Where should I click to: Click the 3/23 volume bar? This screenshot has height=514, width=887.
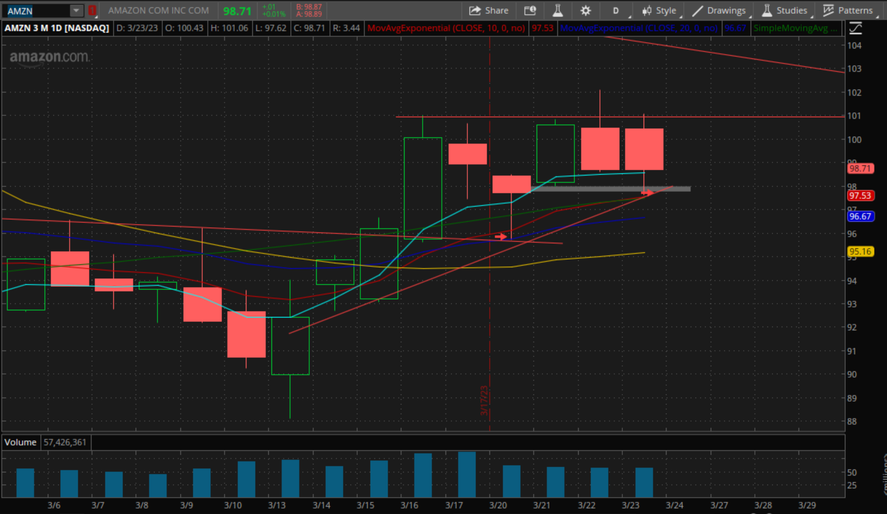click(644, 483)
